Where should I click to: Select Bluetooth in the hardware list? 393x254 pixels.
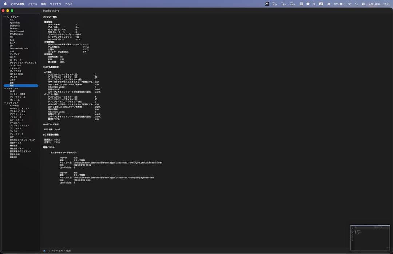pos(15,26)
